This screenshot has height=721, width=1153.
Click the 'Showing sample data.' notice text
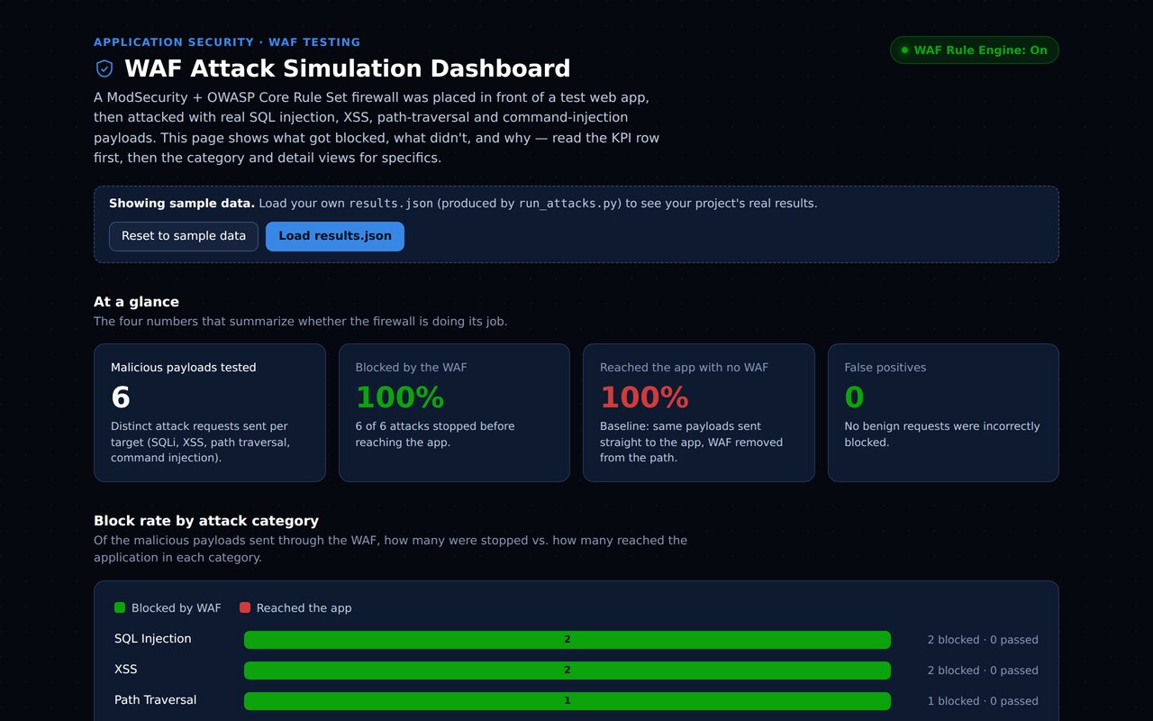click(x=182, y=204)
